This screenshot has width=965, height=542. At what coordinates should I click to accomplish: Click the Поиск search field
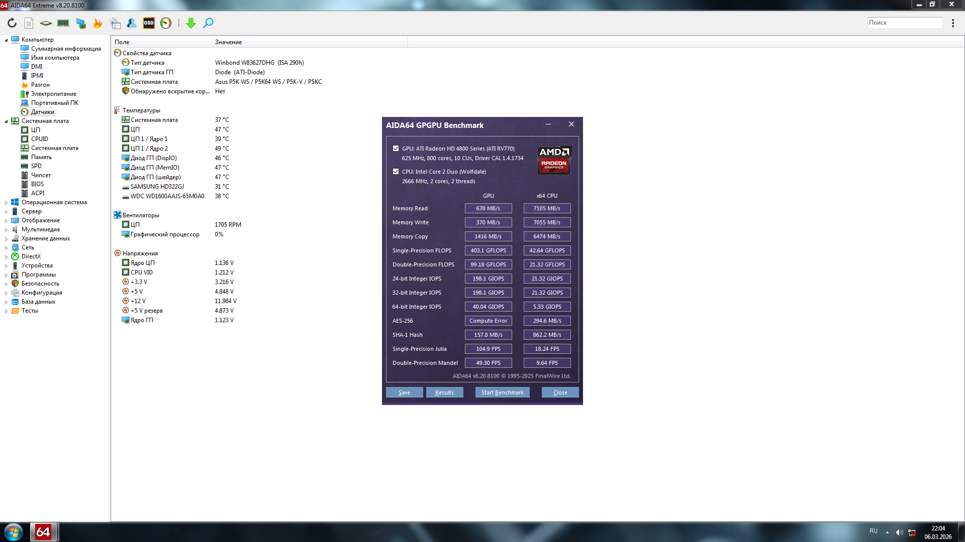tap(905, 23)
